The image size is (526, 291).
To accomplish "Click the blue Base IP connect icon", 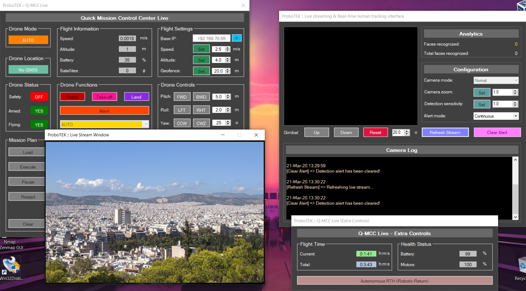I will [237, 38].
